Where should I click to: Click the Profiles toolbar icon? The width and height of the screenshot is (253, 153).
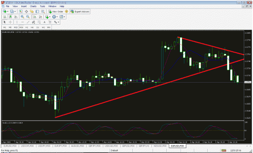coord(12,11)
